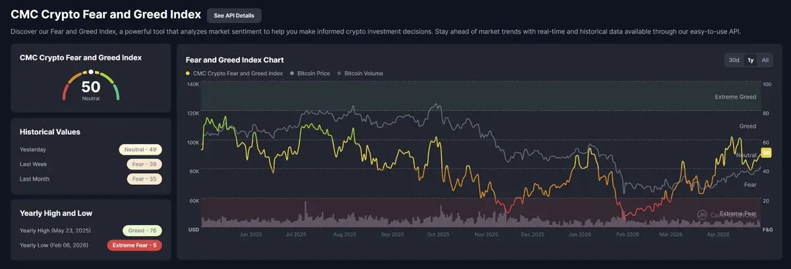Click the Jun 2025 x-axis label
The height and width of the screenshot is (269, 791).
251,234
